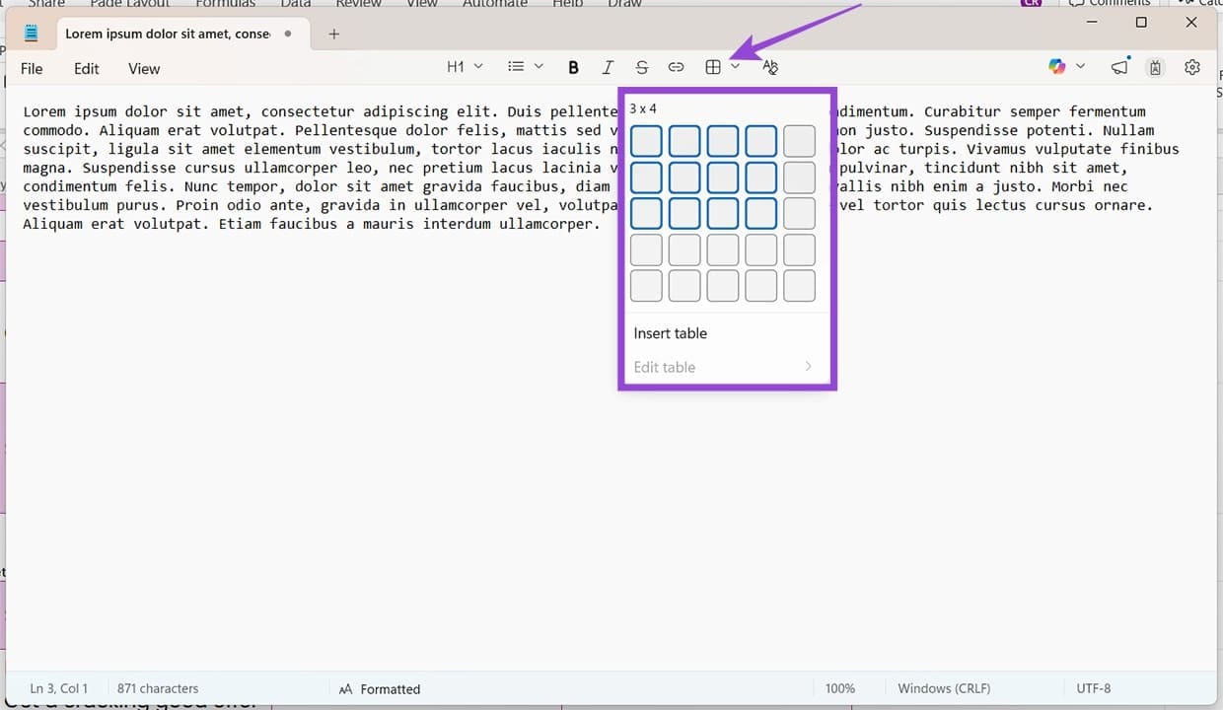Switch to the View menu

[144, 68]
